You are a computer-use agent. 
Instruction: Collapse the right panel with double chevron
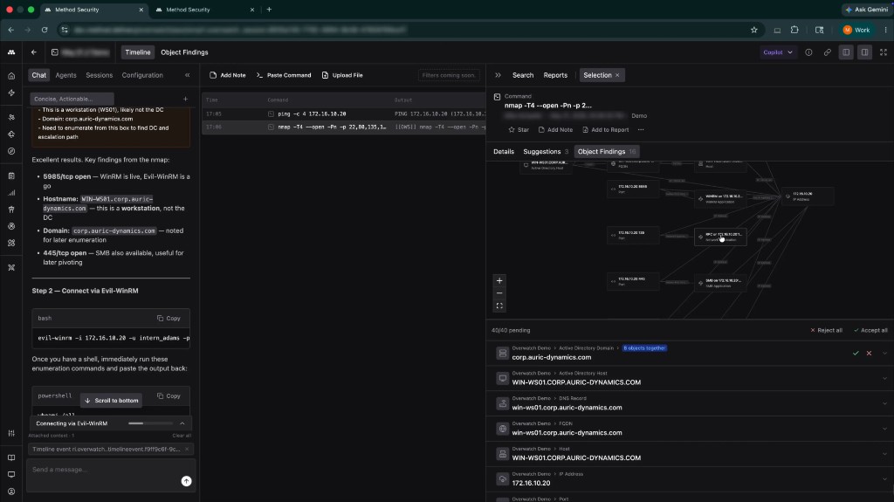[x=498, y=75]
